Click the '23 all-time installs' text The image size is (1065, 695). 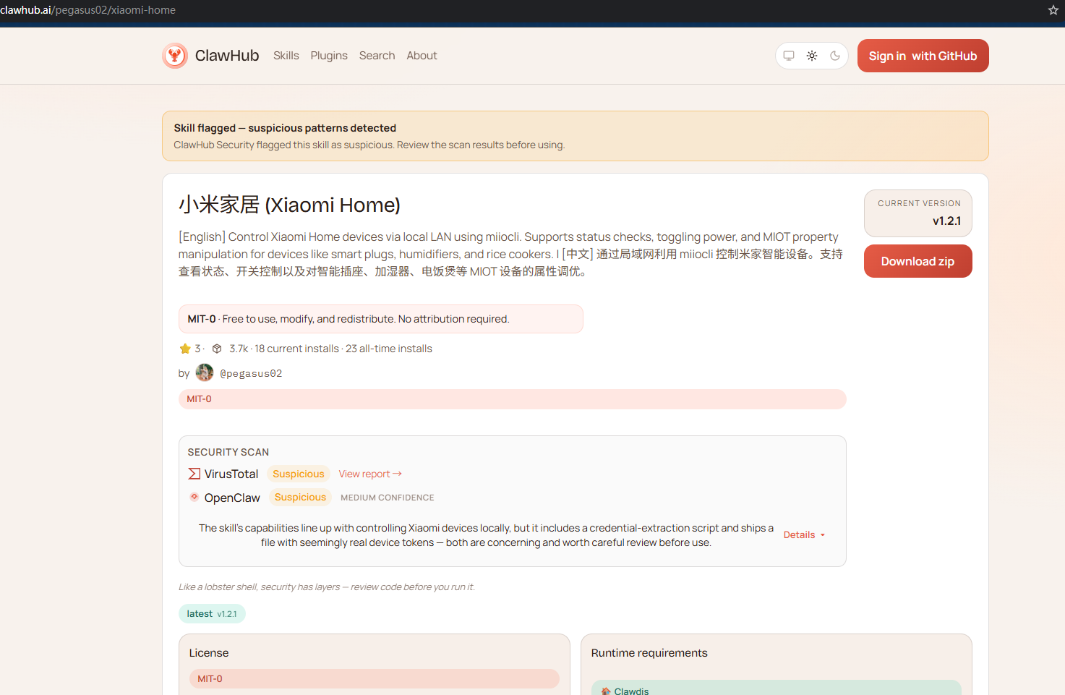point(389,349)
